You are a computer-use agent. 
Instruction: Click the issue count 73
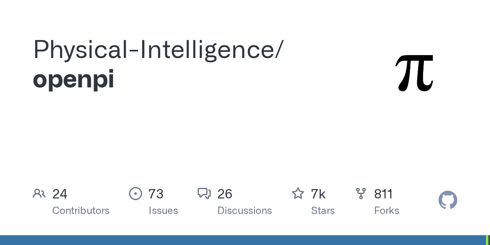pos(156,194)
